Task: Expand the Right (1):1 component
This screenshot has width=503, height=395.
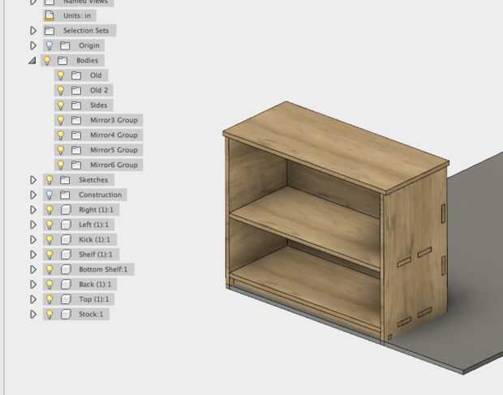Action: pos(33,210)
